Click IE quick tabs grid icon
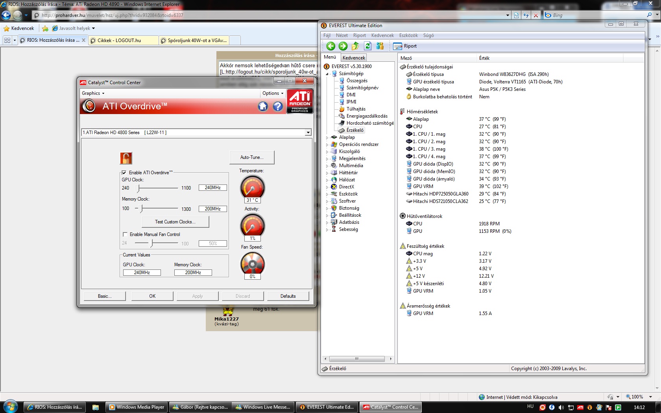The width and height of the screenshot is (661, 413). click(x=7, y=40)
